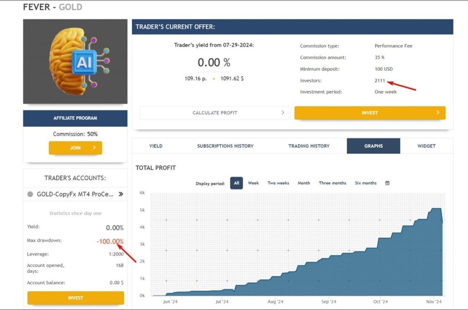The image size is (468, 310).
Task: Click the account balance 0.00 $
Action: tap(116, 283)
